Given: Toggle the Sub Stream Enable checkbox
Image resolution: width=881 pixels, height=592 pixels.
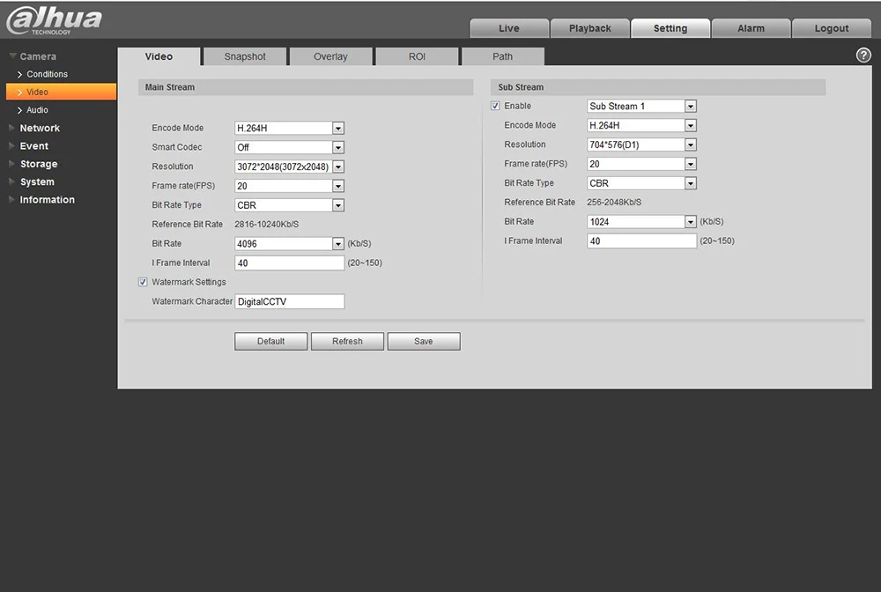Looking at the screenshot, I should (495, 106).
